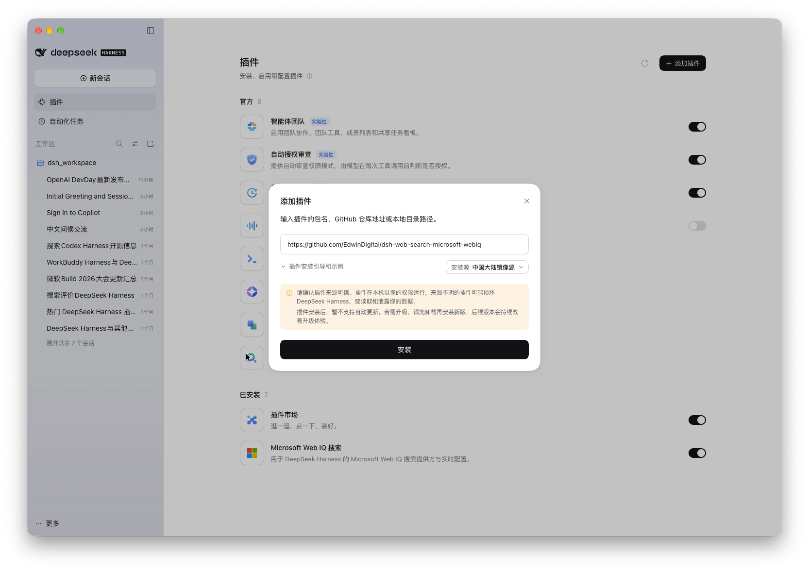This screenshot has width=809, height=572.
Task: Toggle the Microsoft Web IQ 搜索 switch
Action: tap(697, 453)
